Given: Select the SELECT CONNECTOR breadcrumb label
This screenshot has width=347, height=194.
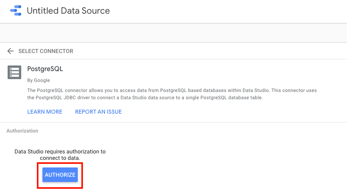Looking at the screenshot, I should pos(46,51).
